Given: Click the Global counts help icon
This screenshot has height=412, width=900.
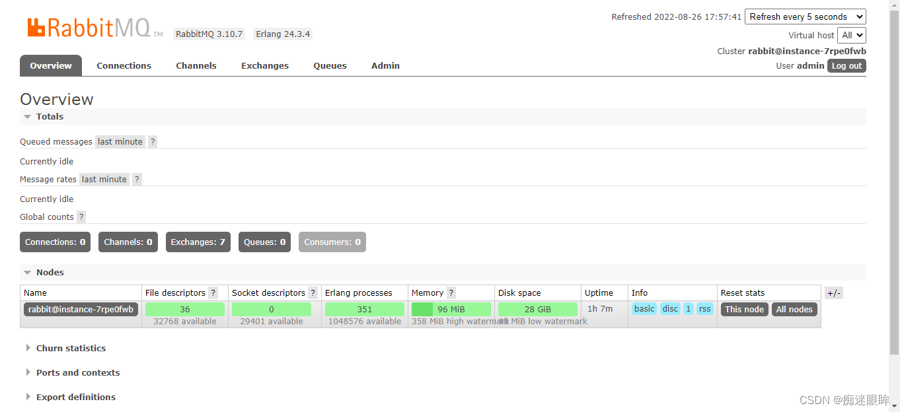Looking at the screenshot, I should tap(81, 217).
